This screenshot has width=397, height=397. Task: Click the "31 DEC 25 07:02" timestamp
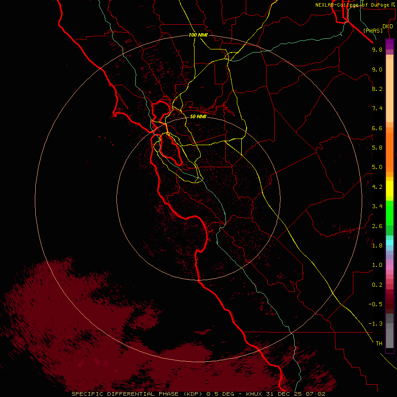coord(296,394)
